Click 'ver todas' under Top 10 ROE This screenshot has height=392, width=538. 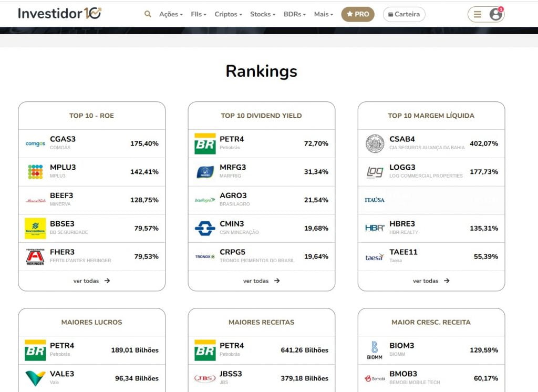pos(91,281)
